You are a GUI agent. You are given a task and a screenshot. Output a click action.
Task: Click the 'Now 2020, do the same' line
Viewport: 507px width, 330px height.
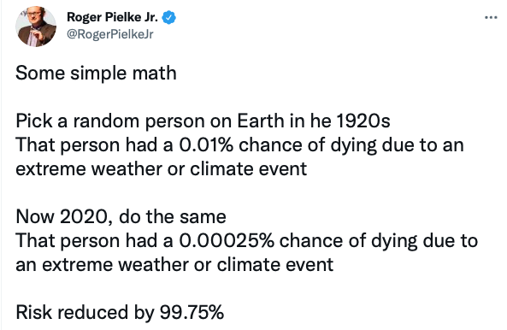pos(121,216)
